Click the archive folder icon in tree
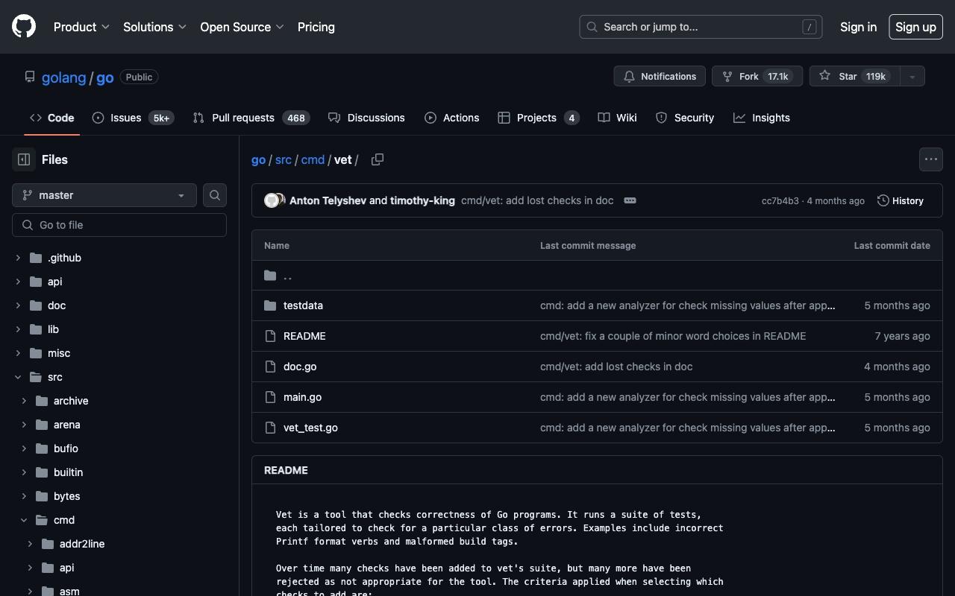955x596 pixels. point(42,401)
